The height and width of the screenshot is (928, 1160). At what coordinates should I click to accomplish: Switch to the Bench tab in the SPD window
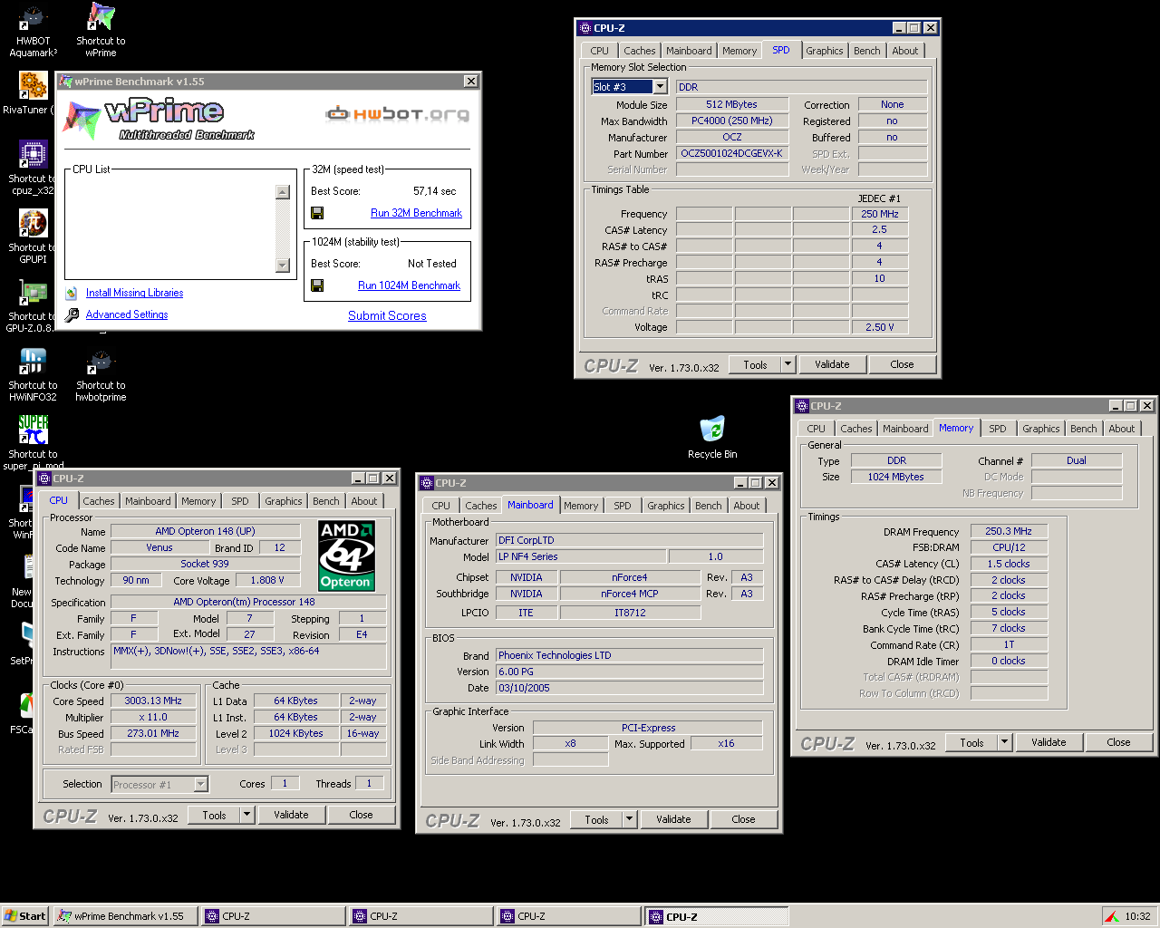tap(866, 51)
